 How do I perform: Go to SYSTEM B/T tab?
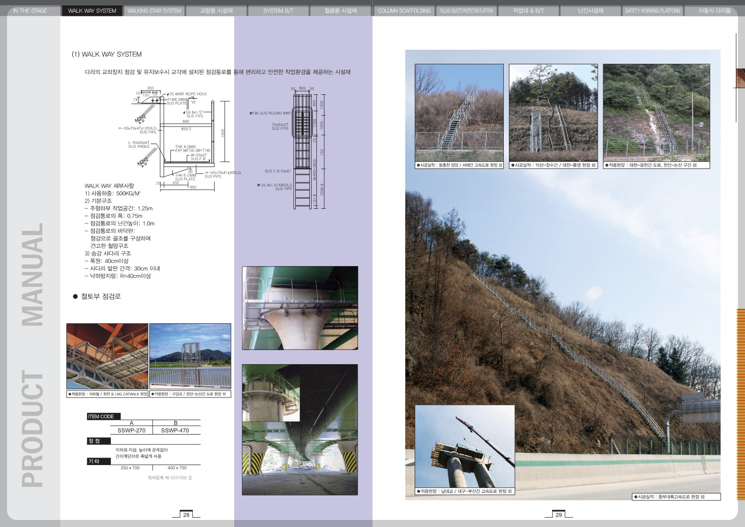278,11
